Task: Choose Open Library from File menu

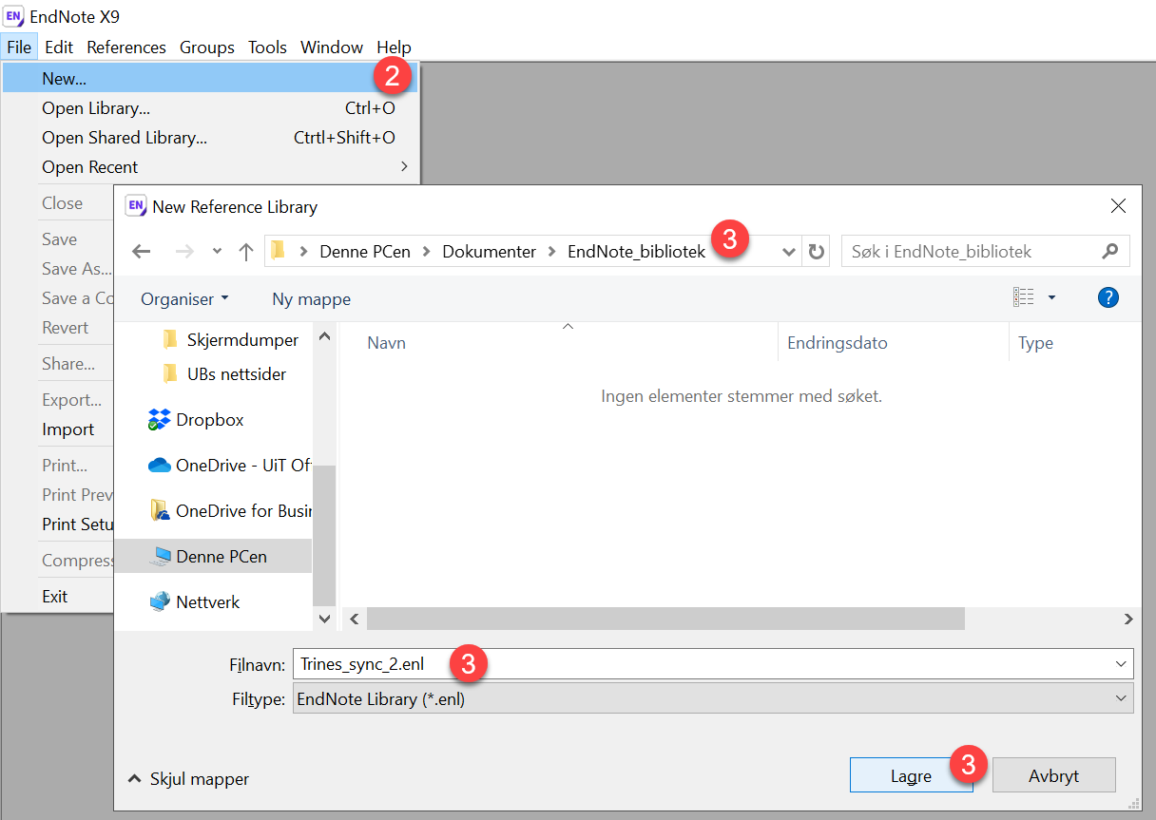Action: tap(96, 108)
